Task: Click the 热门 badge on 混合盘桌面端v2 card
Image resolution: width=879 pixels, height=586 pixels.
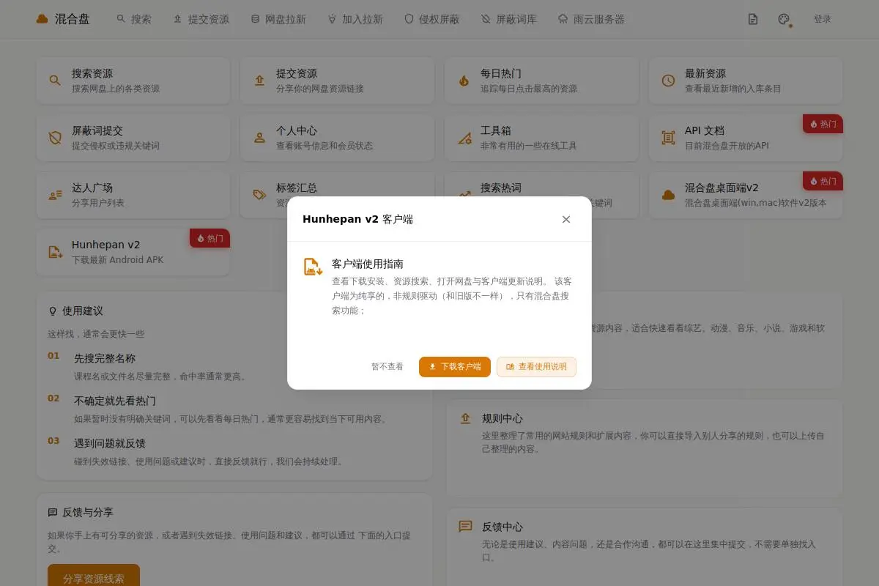Action: point(823,181)
